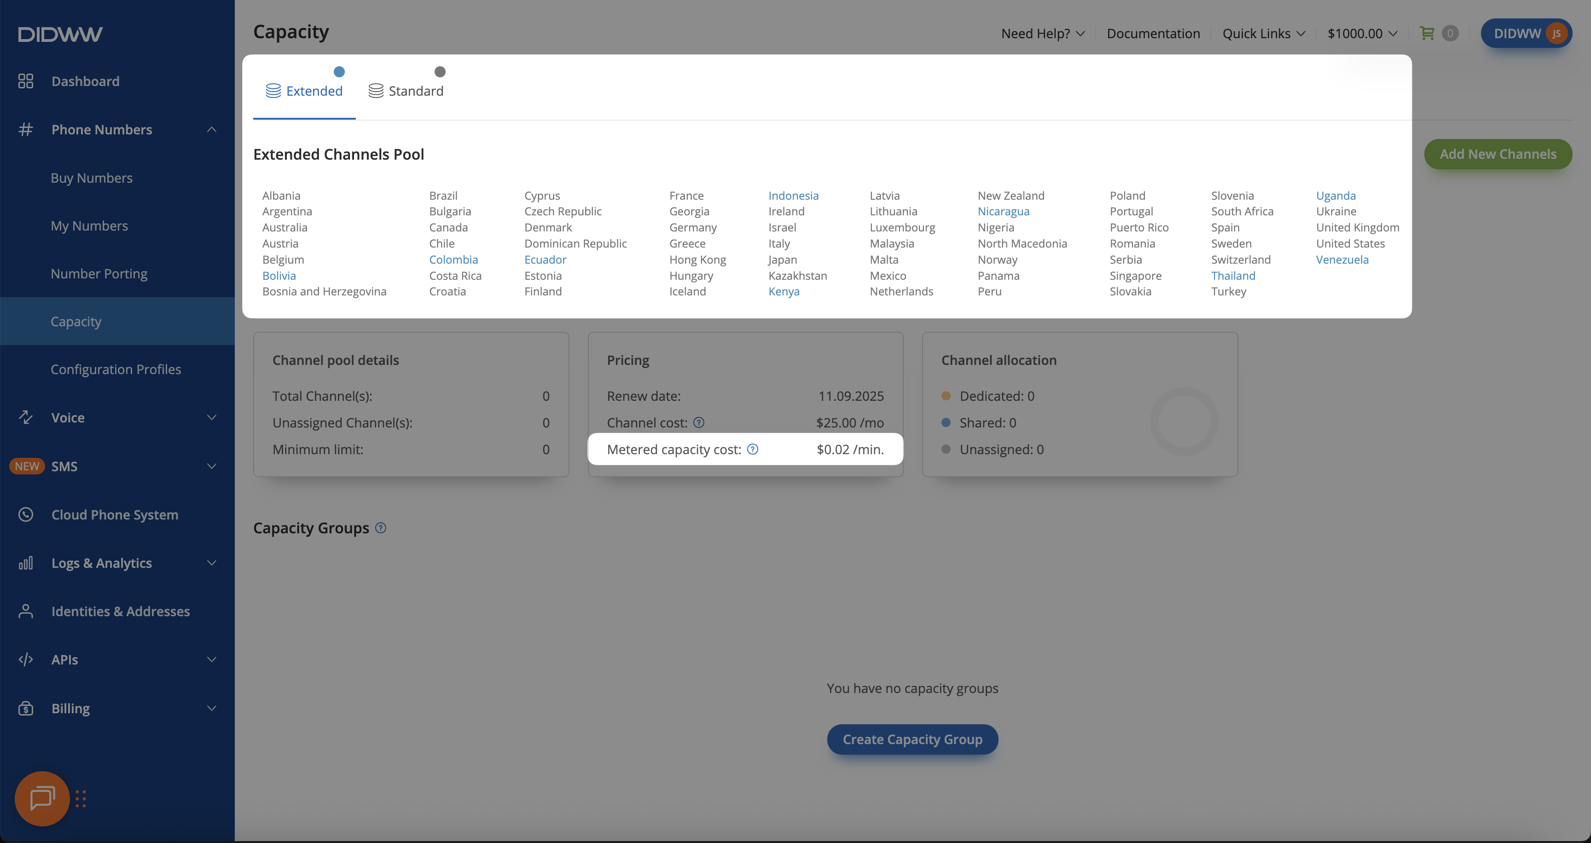
Task: Click the Billing wallet icon
Action: tap(25, 708)
